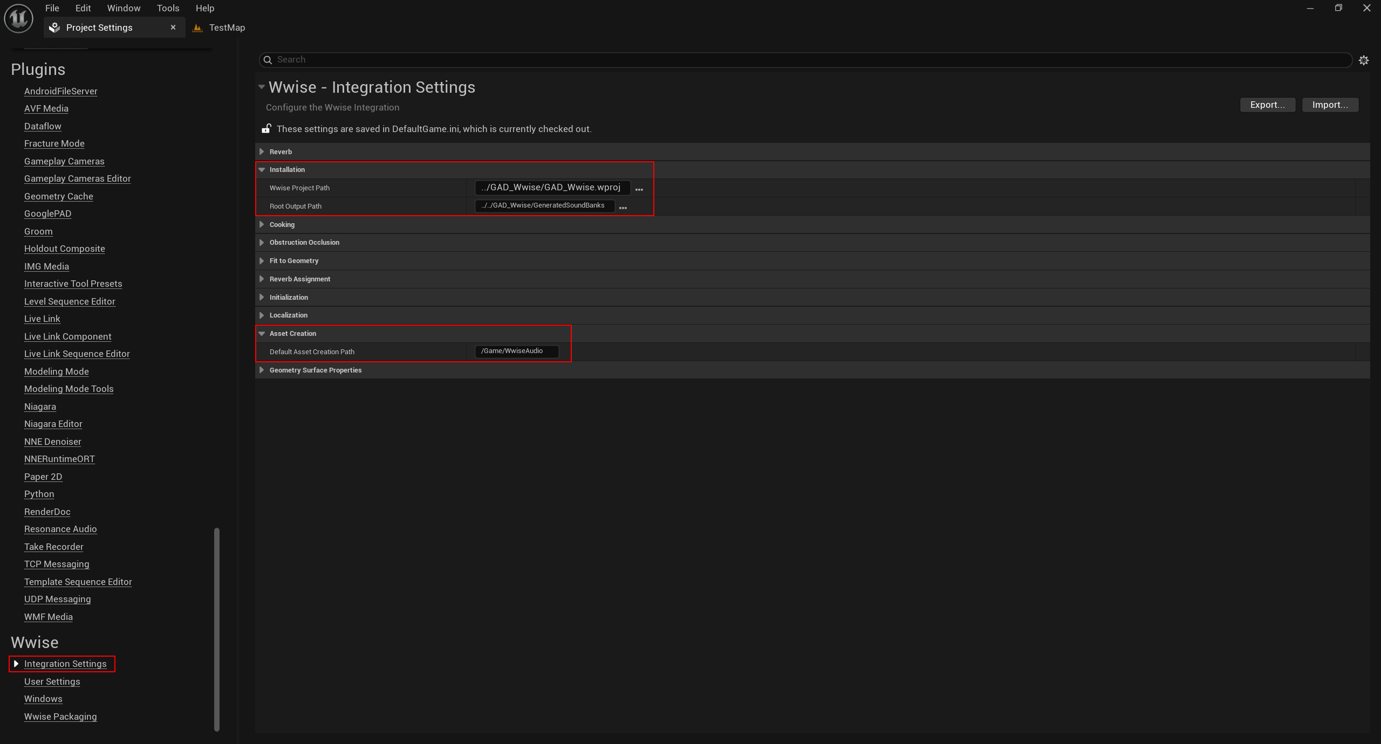Click the Unreal Engine logo icon
1381x744 pixels.
[x=18, y=18]
